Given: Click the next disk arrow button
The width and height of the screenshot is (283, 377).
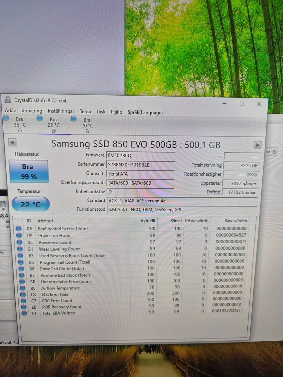Looking at the screenshot, I should [x=258, y=145].
